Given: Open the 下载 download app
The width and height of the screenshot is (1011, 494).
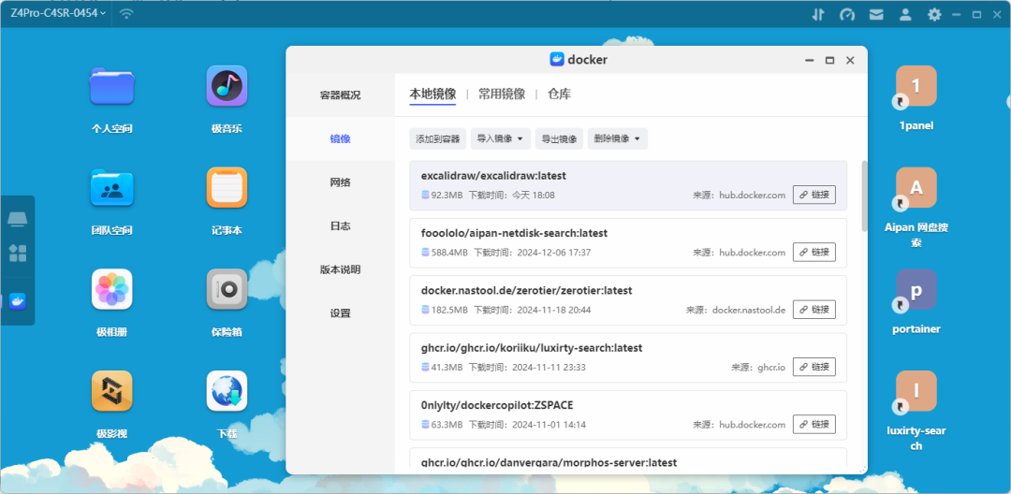Looking at the screenshot, I should click(x=227, y=391).
